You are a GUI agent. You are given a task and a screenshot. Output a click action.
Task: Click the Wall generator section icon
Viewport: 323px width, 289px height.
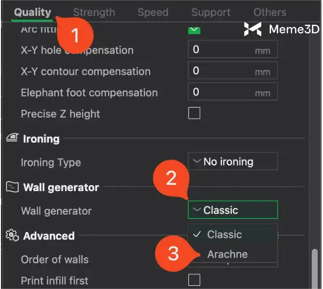[12, 187]
